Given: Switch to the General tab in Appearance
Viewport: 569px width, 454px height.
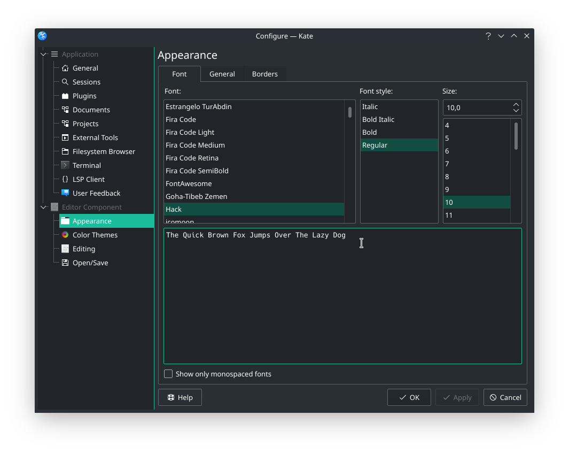Looking at the screenshot, I should tap(222, 74).
